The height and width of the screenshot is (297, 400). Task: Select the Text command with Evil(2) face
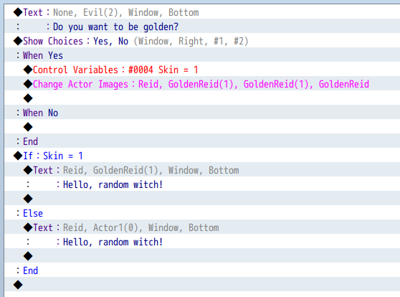pyautogui.click(x=202, y=12)
